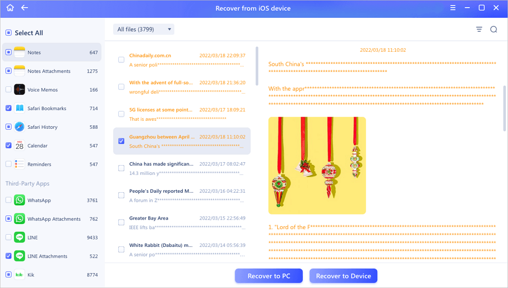Toggle the Notes Attachments checkbox

point(9,71)
